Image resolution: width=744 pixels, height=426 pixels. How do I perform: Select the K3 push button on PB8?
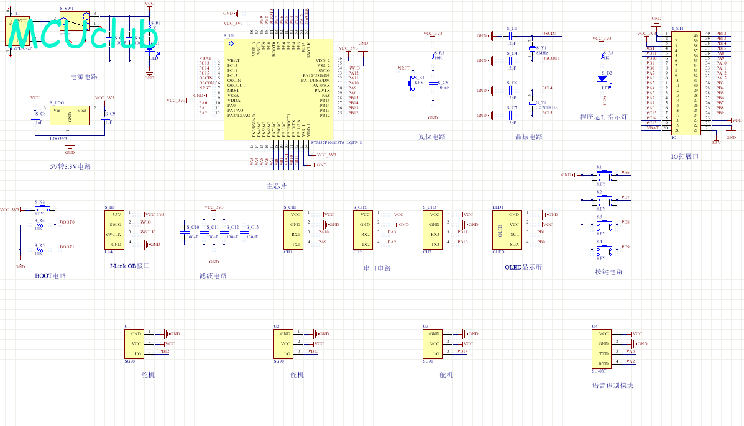point(604,226)
